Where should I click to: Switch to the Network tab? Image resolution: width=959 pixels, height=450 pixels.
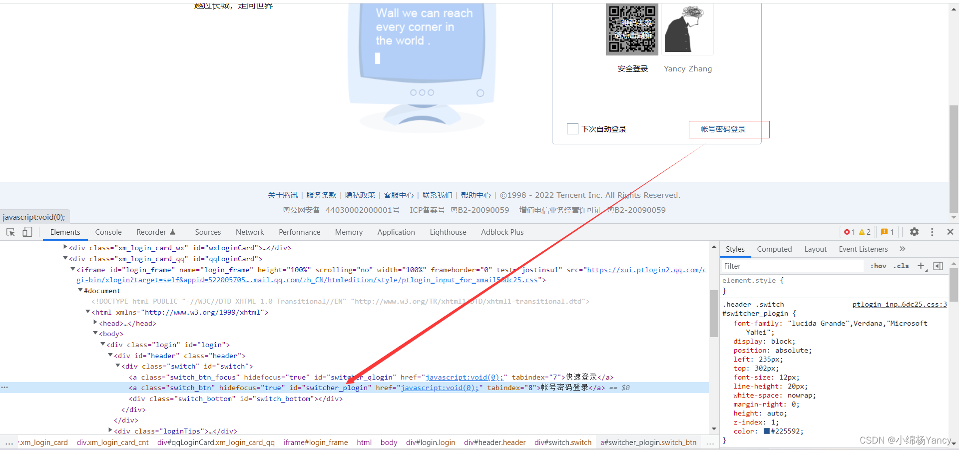pyautogui.click(x=250, y=232)
